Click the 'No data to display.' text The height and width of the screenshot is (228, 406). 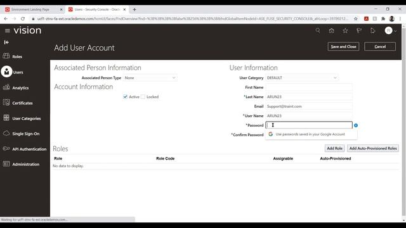[68, 166]
